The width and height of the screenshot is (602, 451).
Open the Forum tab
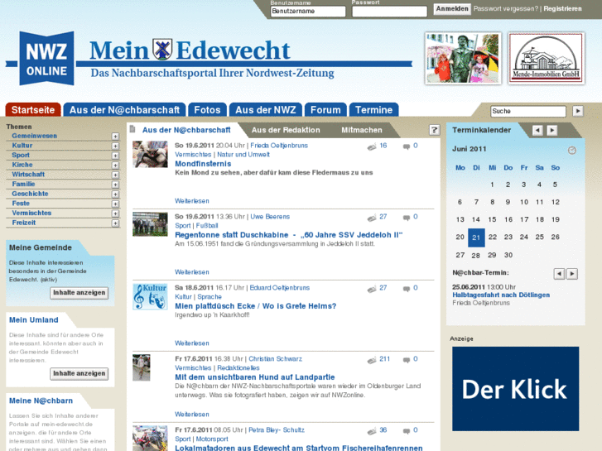325,110
